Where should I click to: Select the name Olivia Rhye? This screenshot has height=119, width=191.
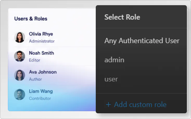coord(41,34)
